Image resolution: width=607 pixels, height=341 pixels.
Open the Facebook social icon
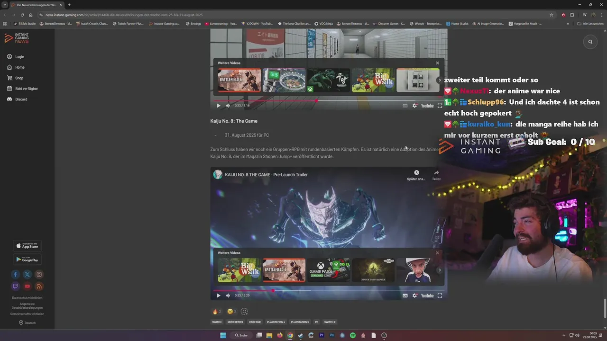pyautogui.click(x=15, y=274)
